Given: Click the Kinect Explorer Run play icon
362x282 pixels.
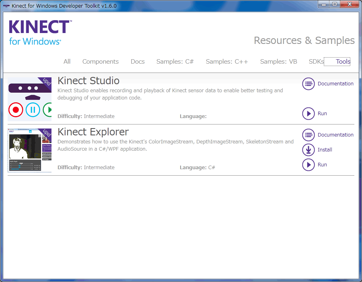Looking at the screenshot, I should [308, 165].
